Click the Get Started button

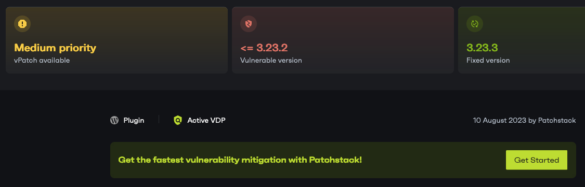(x=537, y=160)
